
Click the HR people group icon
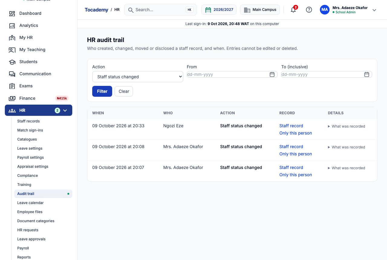click(x=12, y=110)
